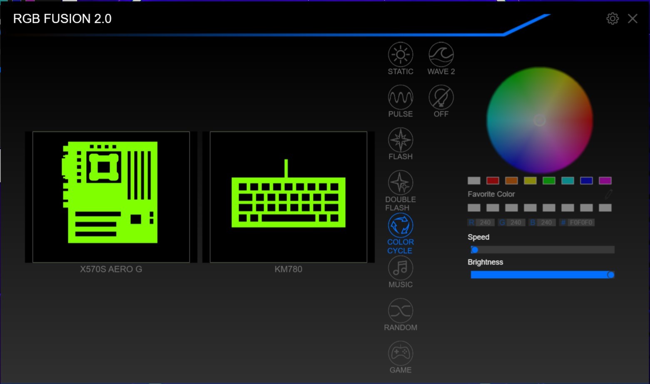This screenshot has height=384, width=650.
Task: Click the Favorite Color label
Action: pyautogui.click(x=491, y=194)
